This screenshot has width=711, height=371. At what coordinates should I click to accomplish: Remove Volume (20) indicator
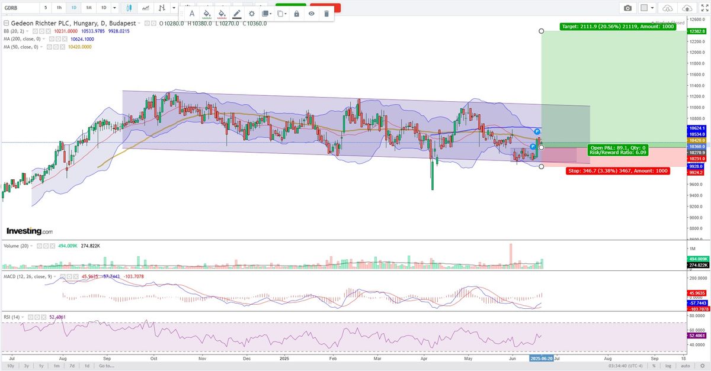52,246
